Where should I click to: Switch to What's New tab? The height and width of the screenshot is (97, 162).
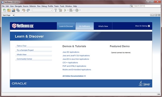point(103,26)
